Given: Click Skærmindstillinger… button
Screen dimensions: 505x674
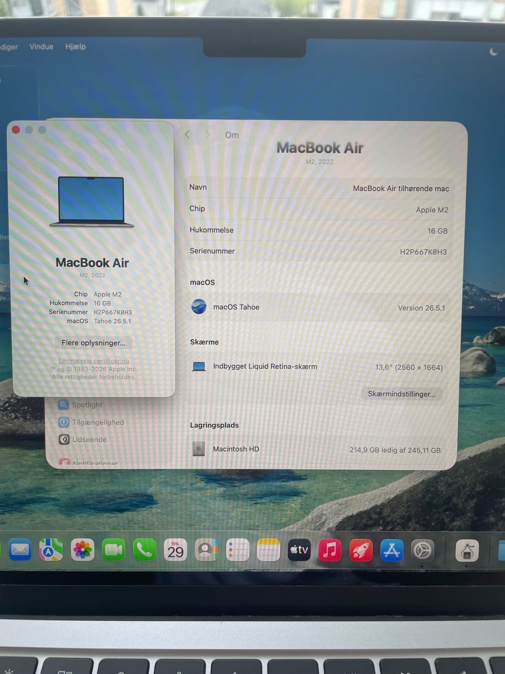Looking at the screenshot, I should (401, 394).
